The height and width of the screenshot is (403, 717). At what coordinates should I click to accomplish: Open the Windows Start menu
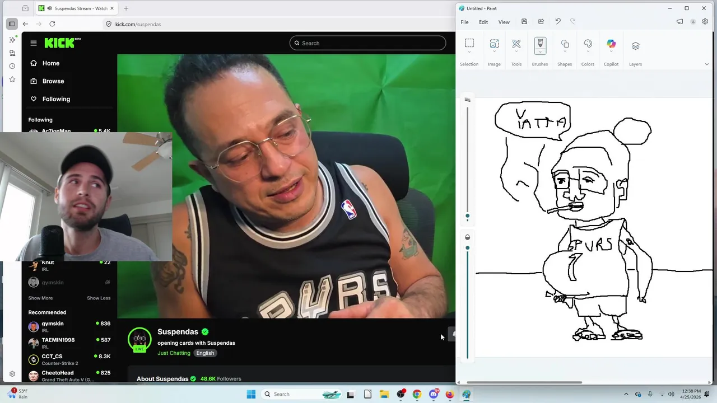click(x=251, y=394)
